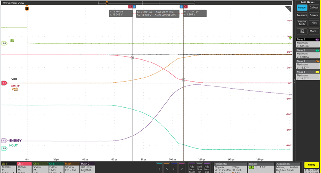Click the VBB waveform label

pos(14,79)
